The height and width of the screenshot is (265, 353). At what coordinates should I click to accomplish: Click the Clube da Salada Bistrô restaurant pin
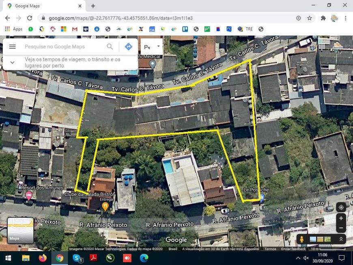[x=105, y=206]
